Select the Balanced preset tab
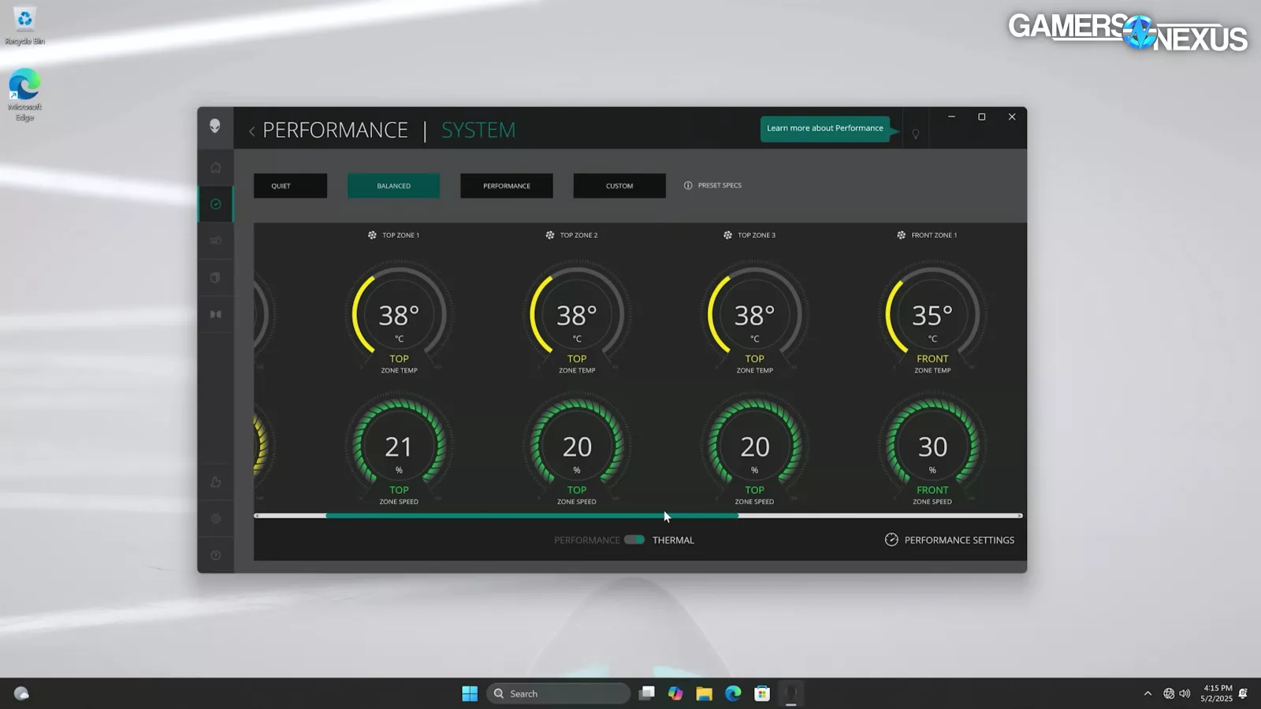This screenshot has height=709, width=1261. [x=393, y=186]
